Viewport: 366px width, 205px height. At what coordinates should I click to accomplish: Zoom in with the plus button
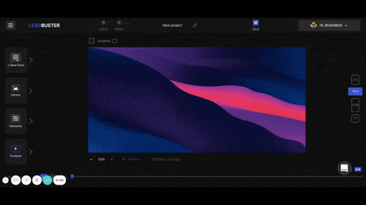point(91,159)
